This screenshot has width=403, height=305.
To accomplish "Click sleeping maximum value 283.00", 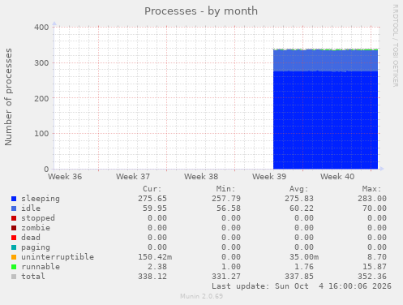I will 372,199.
